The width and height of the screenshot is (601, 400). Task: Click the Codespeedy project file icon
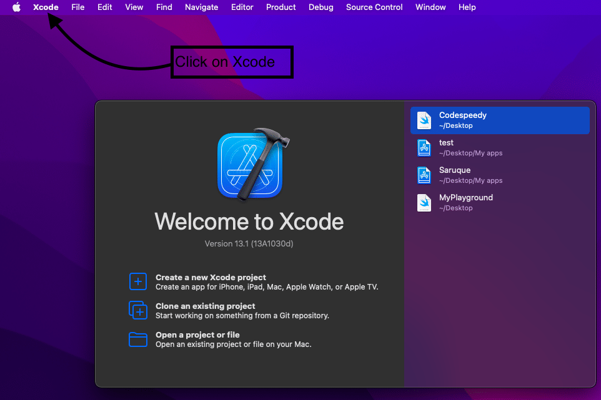[x=424, y=120]
